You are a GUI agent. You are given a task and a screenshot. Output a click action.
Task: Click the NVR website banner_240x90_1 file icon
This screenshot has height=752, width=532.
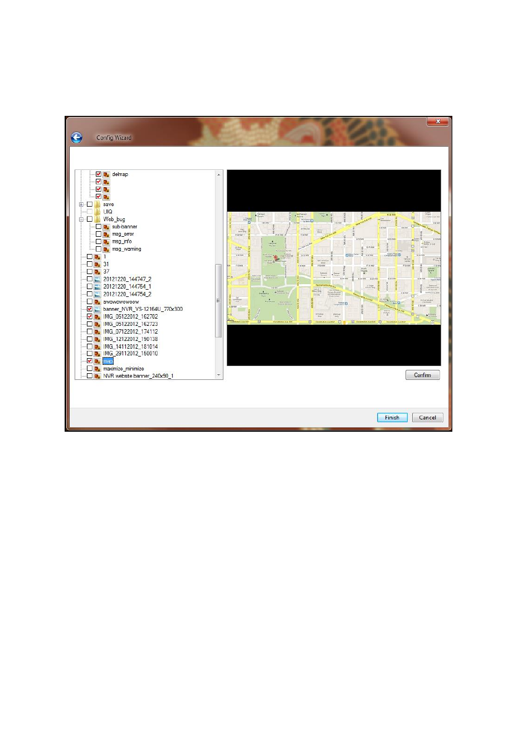pyautogui.click(x=97, y=376)
